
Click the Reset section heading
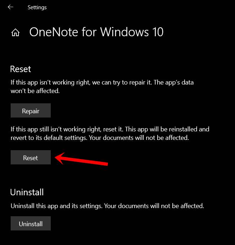[x=21, y=69]
